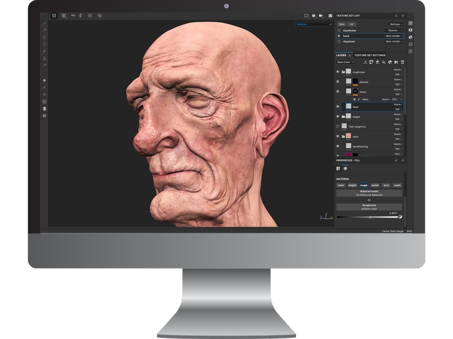Open the Base Color channel dropdown
Image resolution: width=453 pixels, height=339 pixels.
[x=345, y=62]
